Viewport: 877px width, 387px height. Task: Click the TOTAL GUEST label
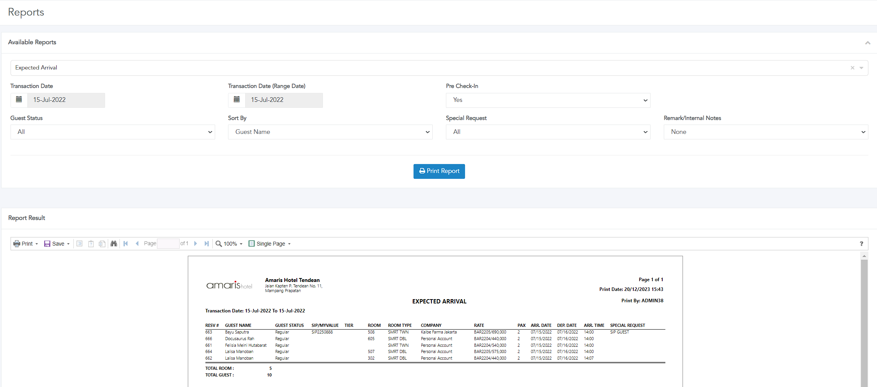coord(219,375)
